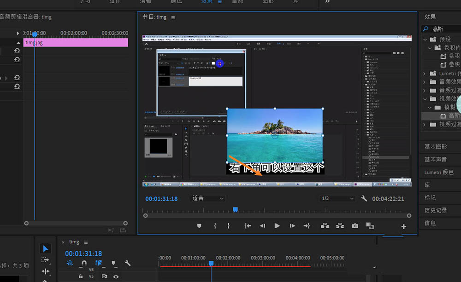Click the Export Frame camera icon

click(355, 226)
